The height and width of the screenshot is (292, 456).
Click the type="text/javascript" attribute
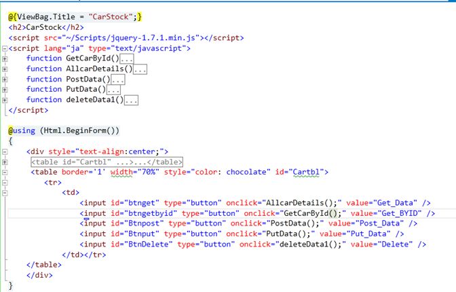point(137,48)
